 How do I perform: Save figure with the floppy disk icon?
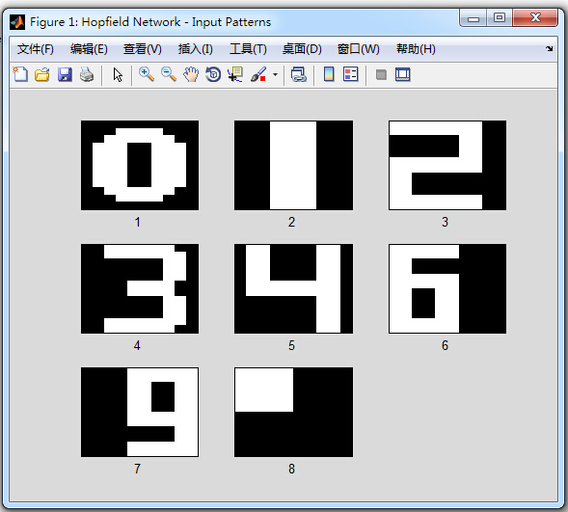(65, 74)
